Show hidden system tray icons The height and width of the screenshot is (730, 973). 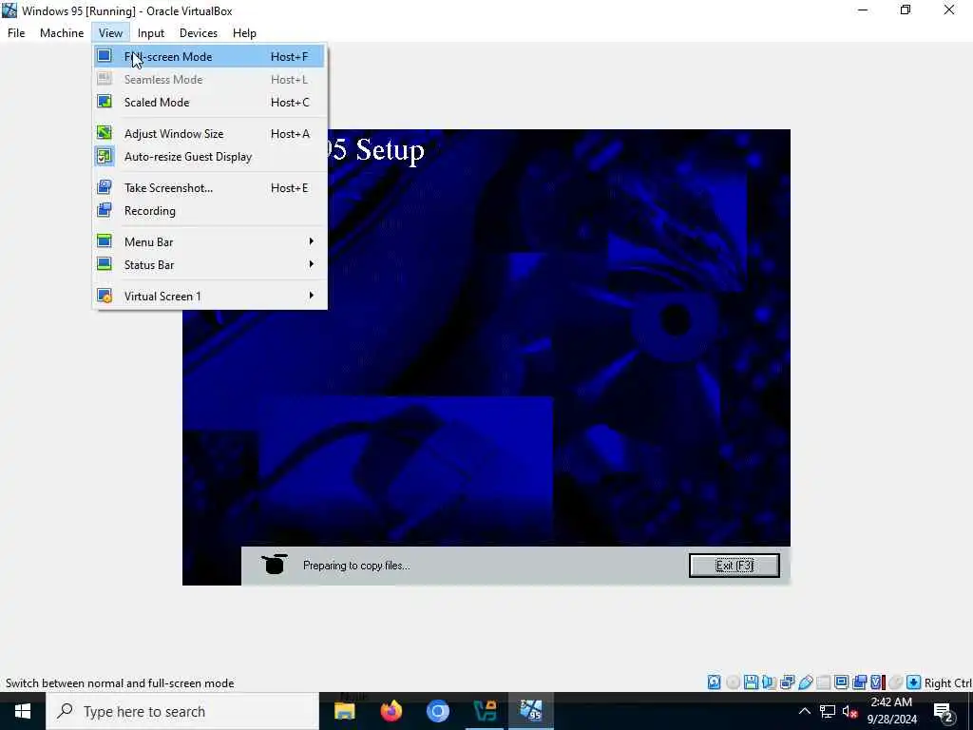tap(804, 711)
